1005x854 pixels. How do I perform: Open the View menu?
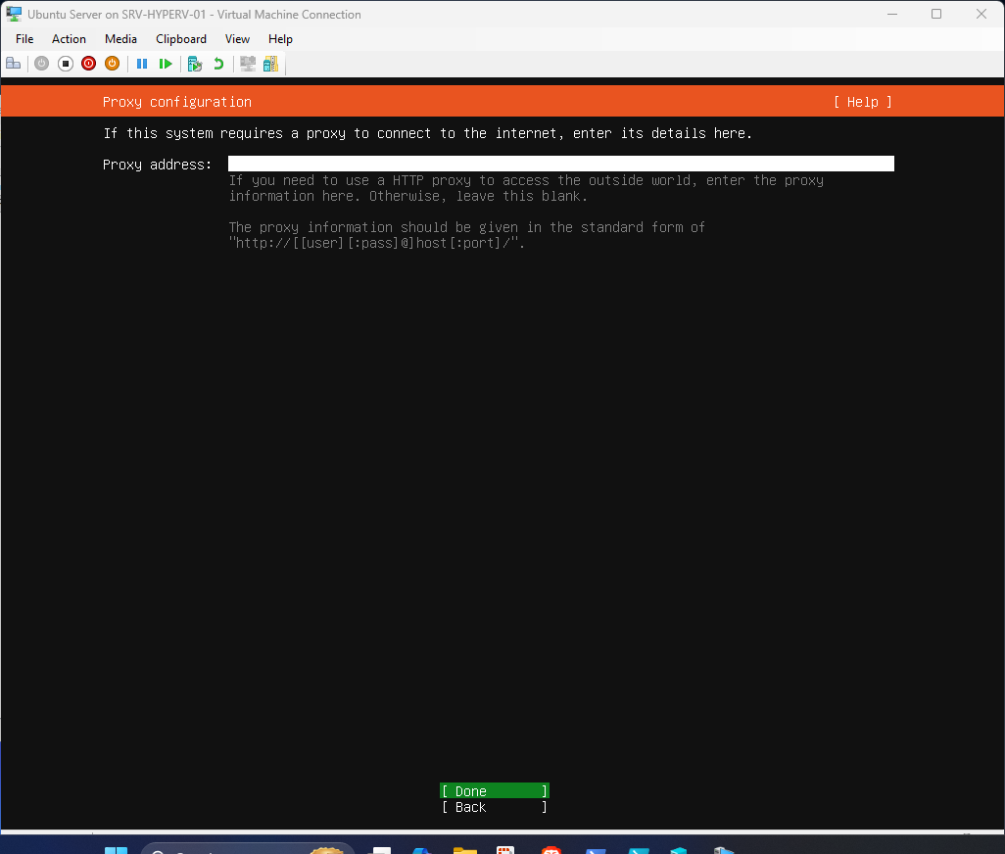point(237,38)
